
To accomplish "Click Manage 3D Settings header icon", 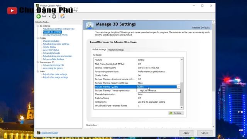I will point(90,25).
